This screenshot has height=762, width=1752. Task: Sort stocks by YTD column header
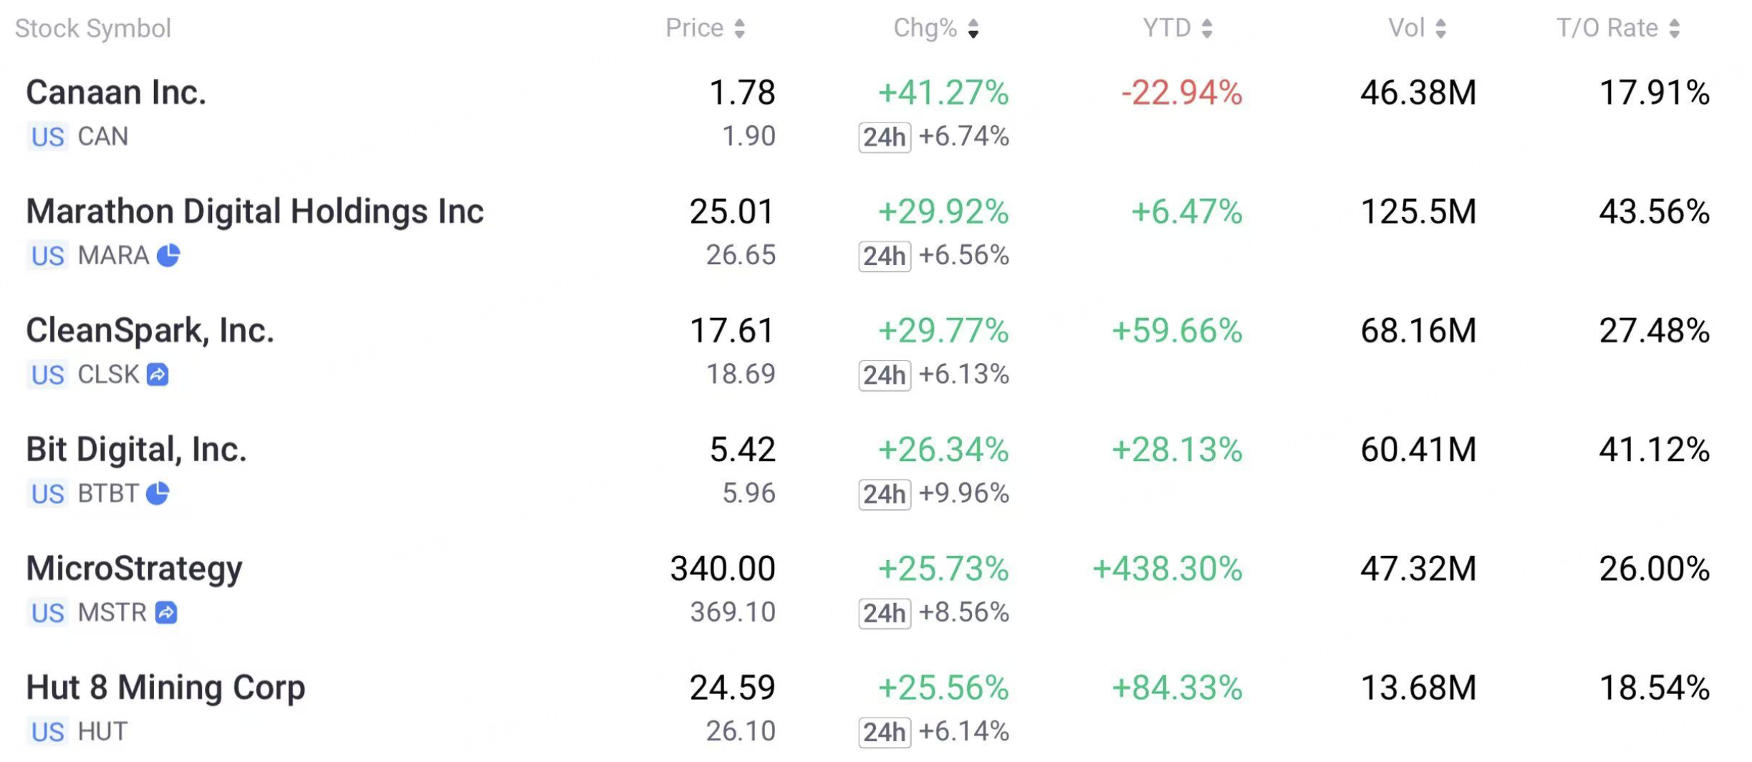pos(1177,28)
